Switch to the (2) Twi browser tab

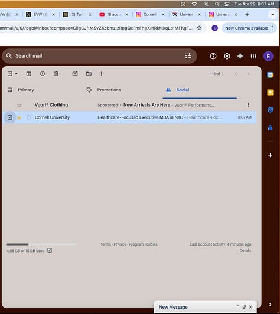(x=77, y=14)
